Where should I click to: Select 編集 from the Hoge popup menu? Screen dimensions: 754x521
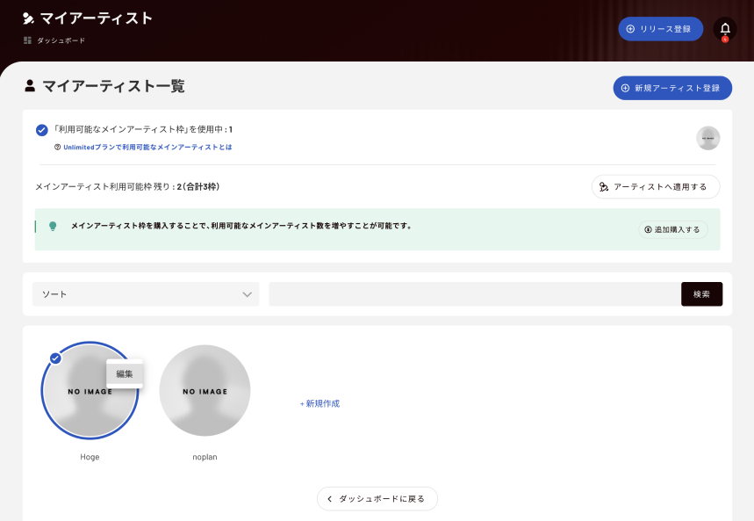[x=125, y=373]
